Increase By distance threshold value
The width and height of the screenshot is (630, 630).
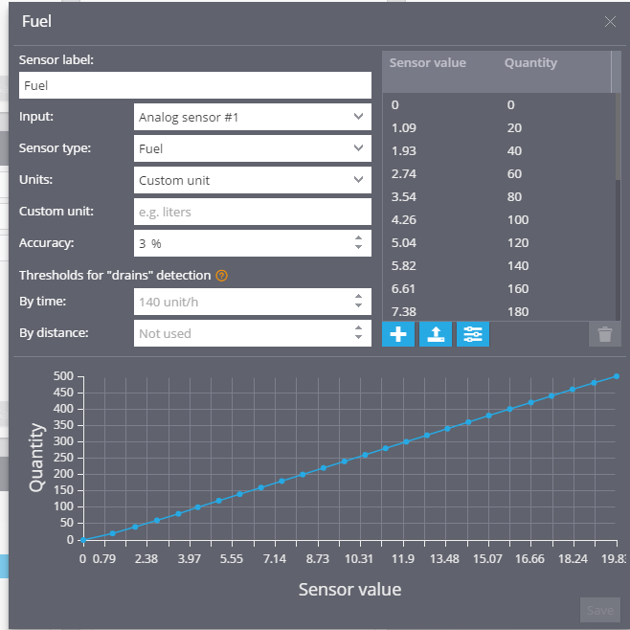point(358,328)
